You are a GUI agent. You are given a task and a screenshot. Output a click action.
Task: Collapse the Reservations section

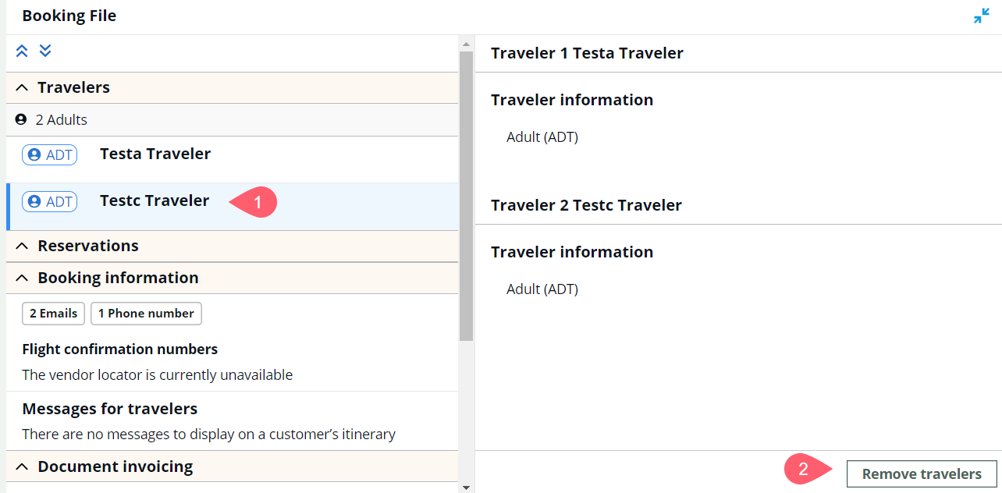click(22, 247)
